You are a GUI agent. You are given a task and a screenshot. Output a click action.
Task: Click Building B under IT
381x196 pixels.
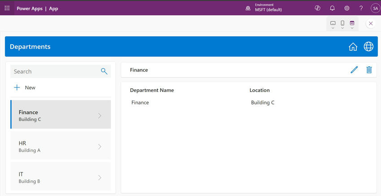click(x=30, y=181)
